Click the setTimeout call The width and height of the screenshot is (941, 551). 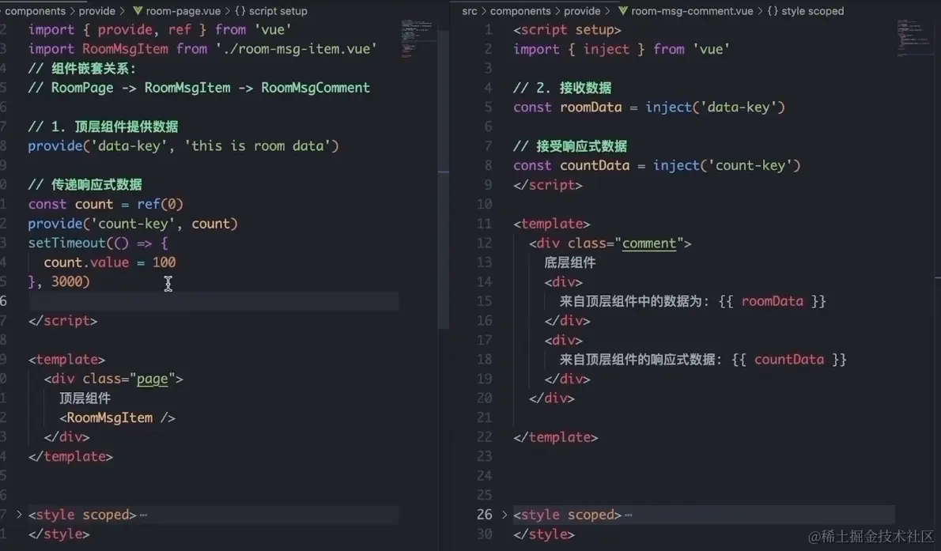(66, 243)
